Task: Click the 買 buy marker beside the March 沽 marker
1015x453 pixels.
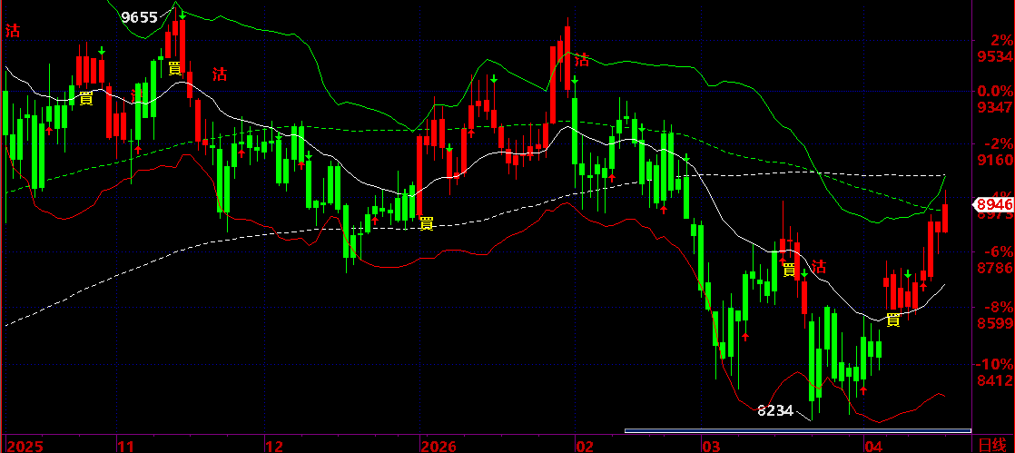Action: pyautogui.click(x=789, y=270)
